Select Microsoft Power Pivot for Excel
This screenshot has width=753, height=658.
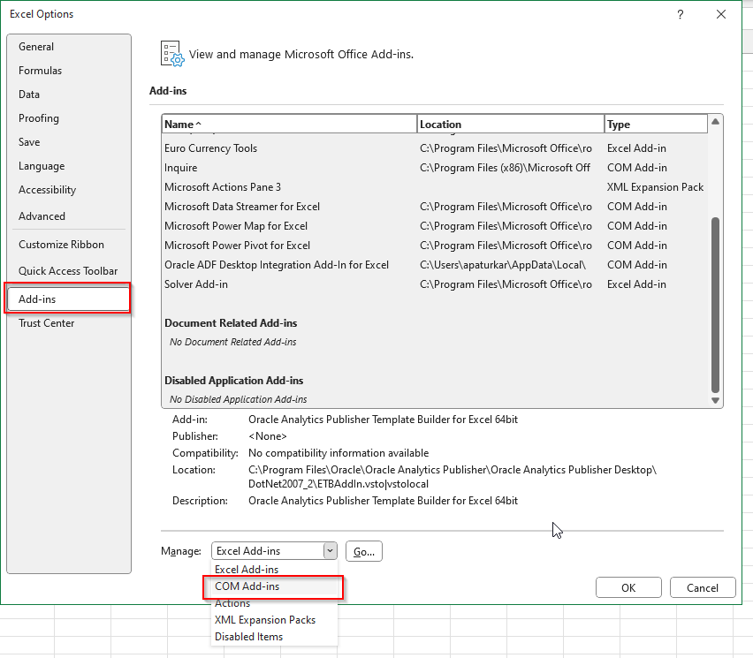[435, 246]
